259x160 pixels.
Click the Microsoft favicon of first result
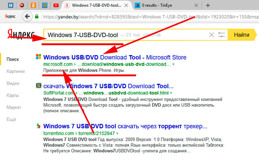pos(38,57)
